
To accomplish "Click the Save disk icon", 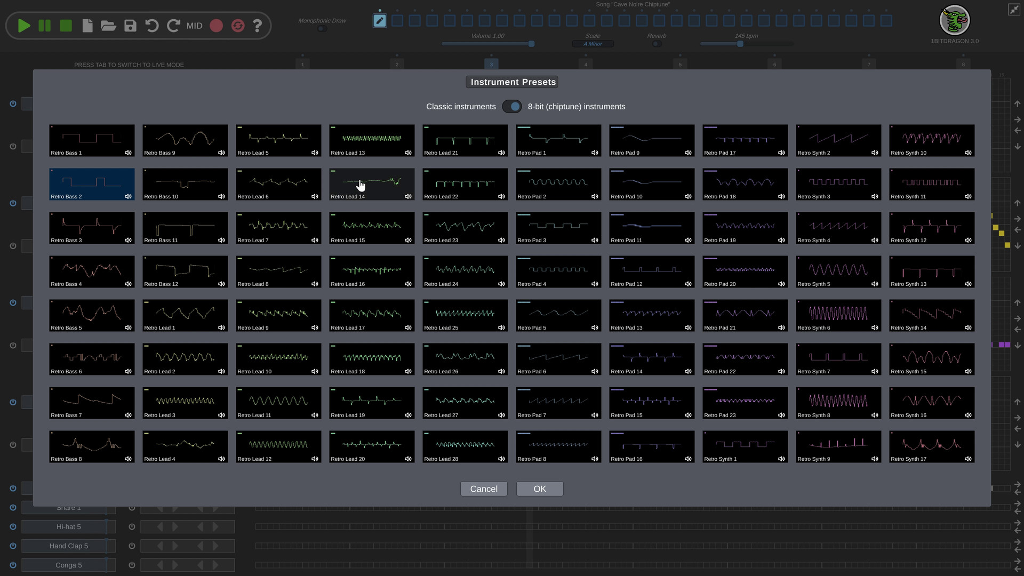I will [x=130, y=26].
